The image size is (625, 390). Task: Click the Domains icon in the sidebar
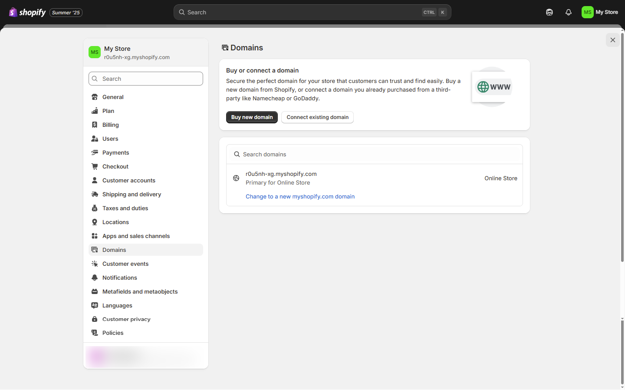click(95, 250)
